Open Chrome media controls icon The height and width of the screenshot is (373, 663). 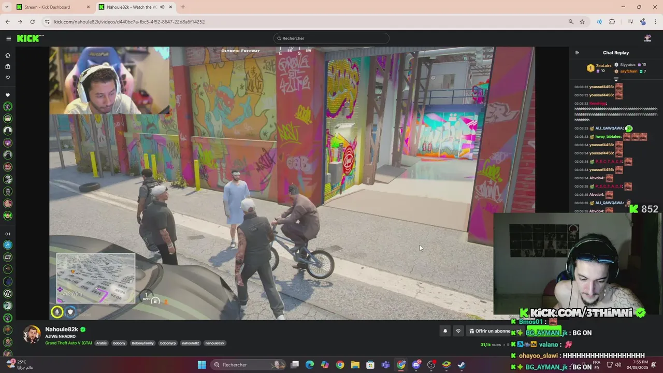[x=630, y=22]
